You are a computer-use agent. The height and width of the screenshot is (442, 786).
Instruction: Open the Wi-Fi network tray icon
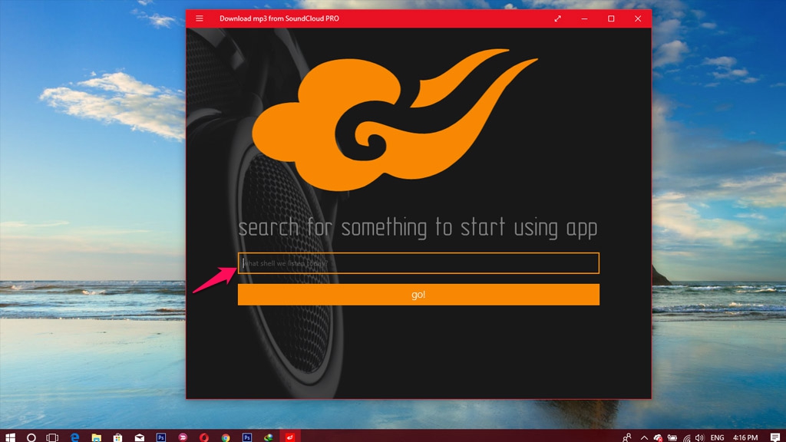click(687, 437)
